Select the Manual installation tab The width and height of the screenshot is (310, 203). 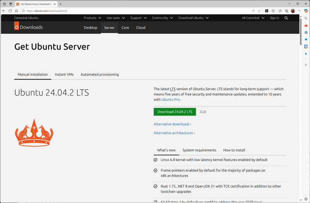point(33,74)
